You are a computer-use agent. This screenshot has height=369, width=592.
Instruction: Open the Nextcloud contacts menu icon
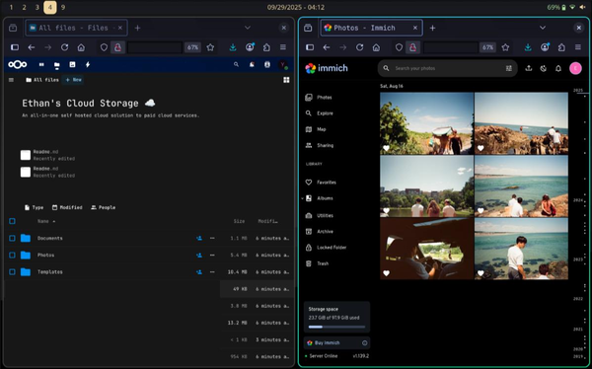267,65
